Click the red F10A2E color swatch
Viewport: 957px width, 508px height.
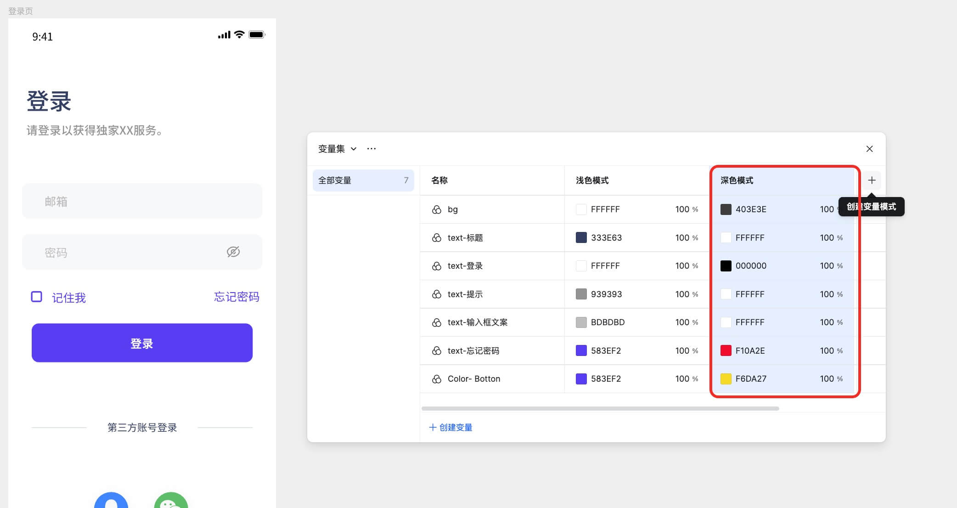pyautogui.click(x=726, y=351)
